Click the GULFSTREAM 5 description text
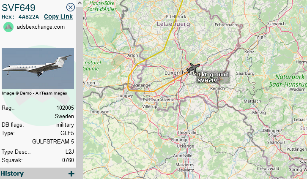307x179 pixels. point(53,141)
